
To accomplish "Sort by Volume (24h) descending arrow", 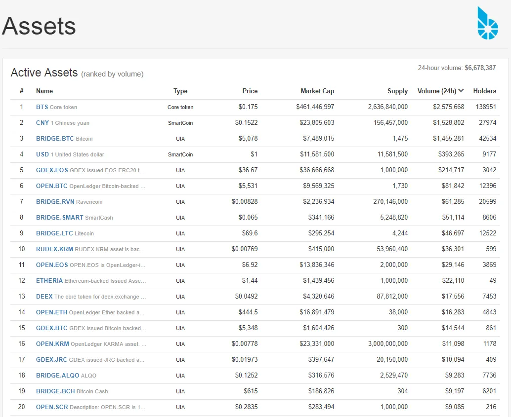I will [461, 91].
